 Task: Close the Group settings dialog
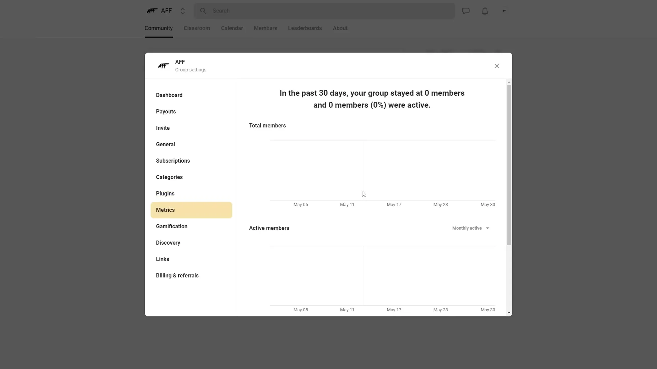[497, 66]
